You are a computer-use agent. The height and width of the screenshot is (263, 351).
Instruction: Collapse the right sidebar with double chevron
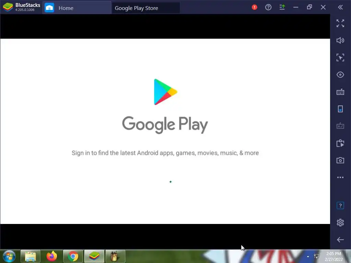pyautogui.click(x=340, y=7)
